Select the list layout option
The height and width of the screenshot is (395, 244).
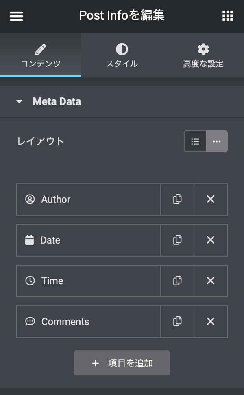(x=195, y=141)
